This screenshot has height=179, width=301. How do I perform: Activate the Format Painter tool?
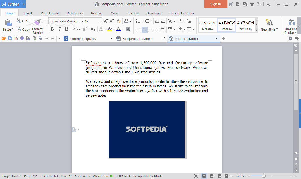tap(37, 27)
